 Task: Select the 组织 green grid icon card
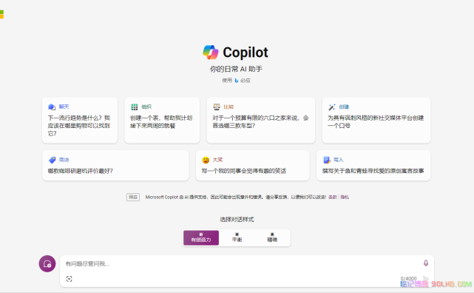click(x=162, y=120)
